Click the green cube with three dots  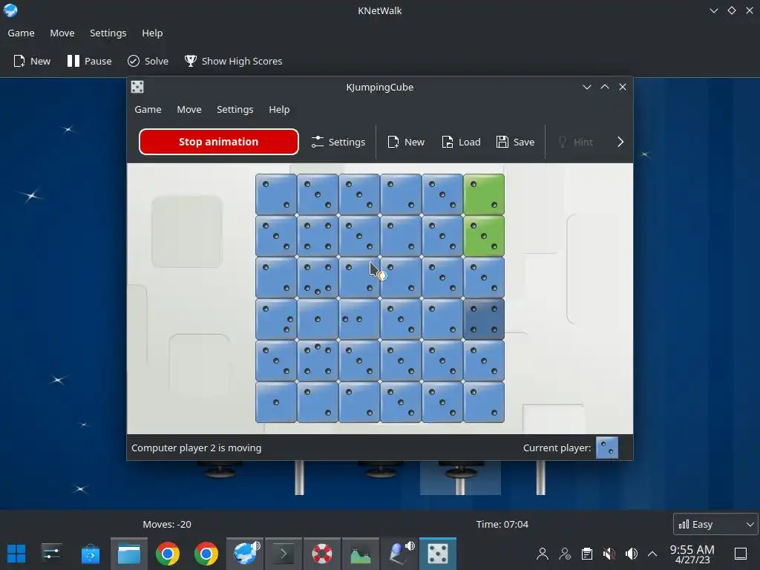click(x=484, y=236)
